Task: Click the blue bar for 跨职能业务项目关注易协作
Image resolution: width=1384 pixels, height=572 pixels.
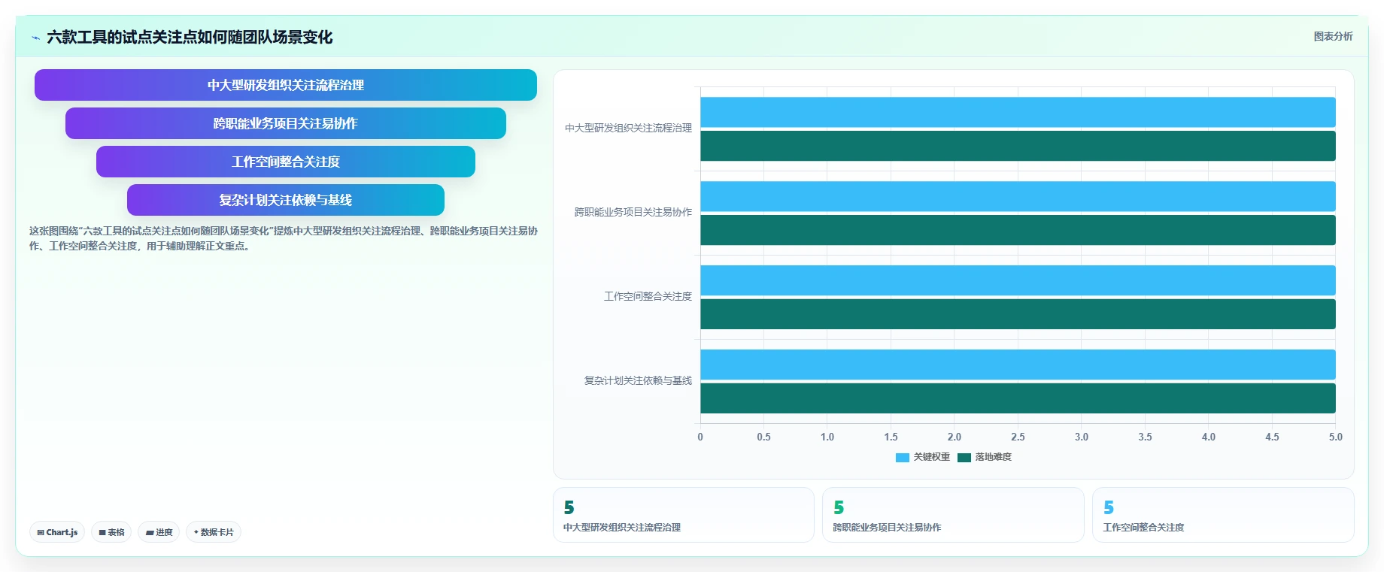Action: coord(1018,196)
